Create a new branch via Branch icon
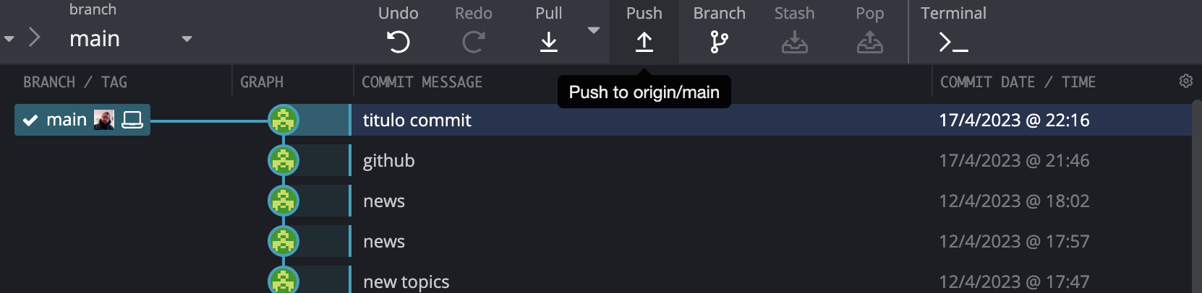This screenshot has height=293, width=1202. click(x=719, y=42)
